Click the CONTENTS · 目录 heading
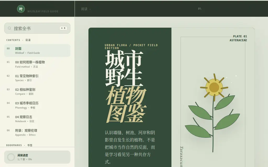 [19, 40]
